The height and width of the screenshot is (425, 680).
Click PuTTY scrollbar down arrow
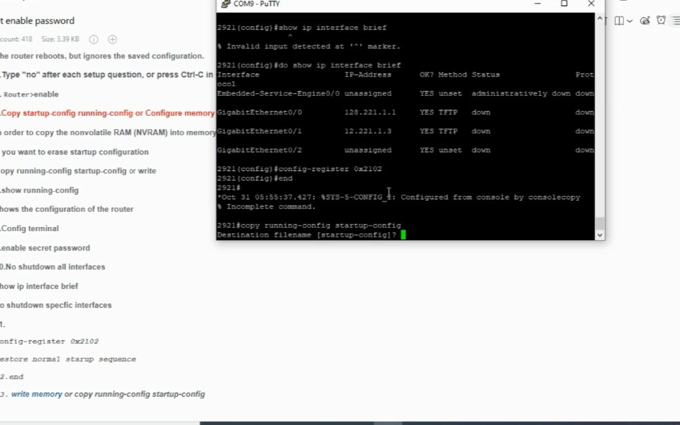[x=600, y=235]
